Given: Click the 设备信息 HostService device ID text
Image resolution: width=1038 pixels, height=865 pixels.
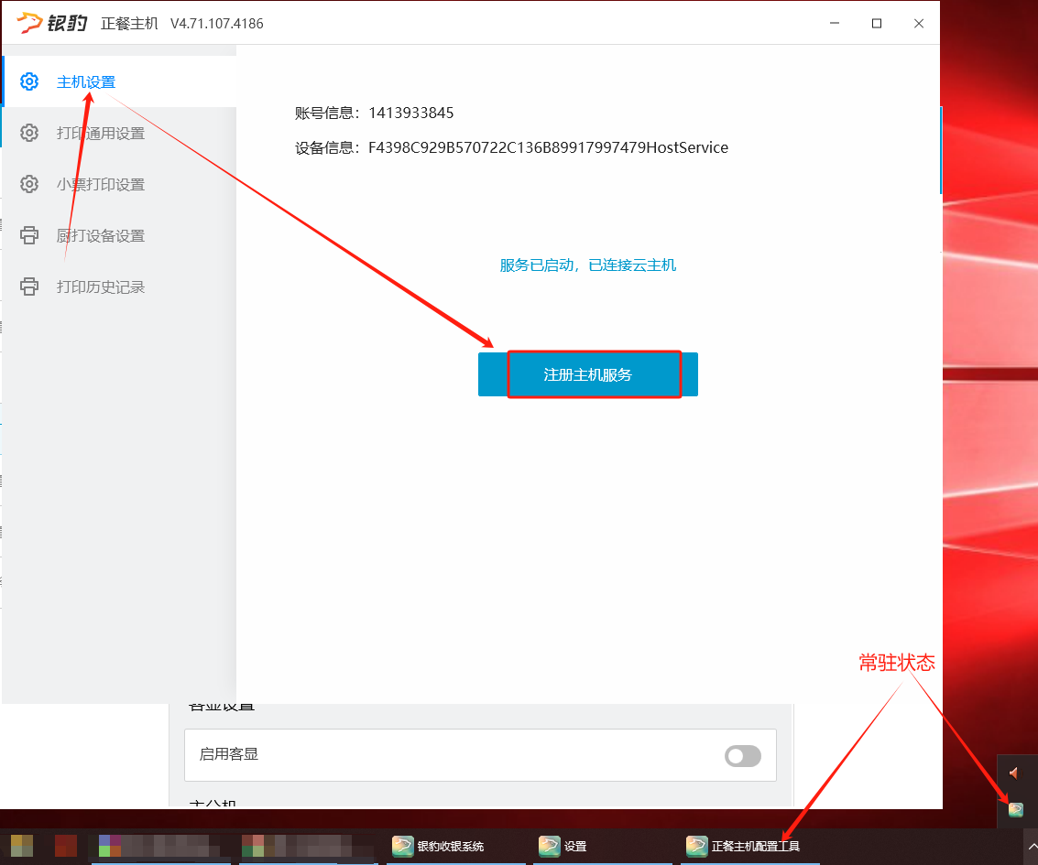Looking at the screenshot, I should 548,147.
